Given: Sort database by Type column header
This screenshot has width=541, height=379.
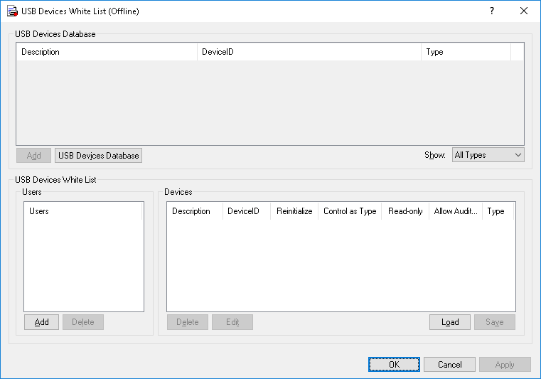Looking at the screenshot, I should point(466,52).
